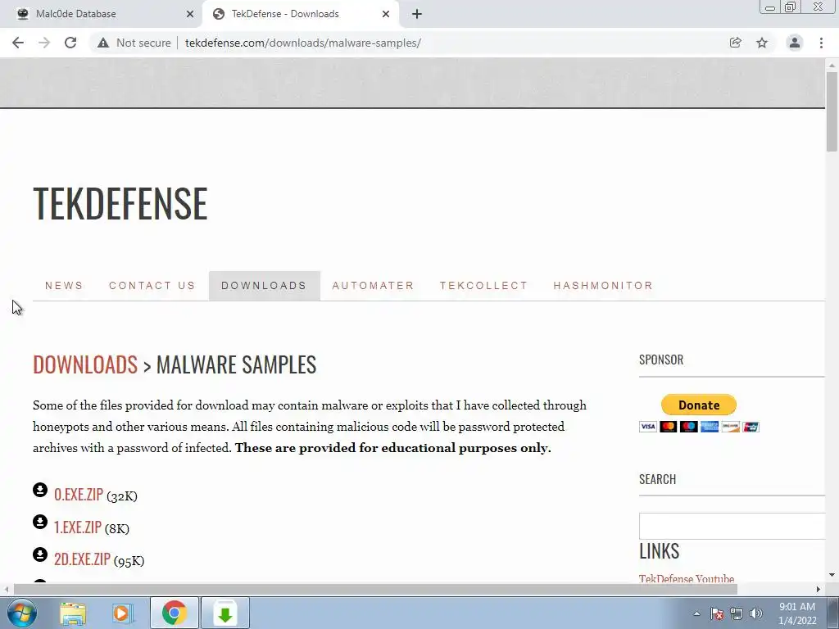The image size is (839, 629).
Task: Select the TekDefense - Downloads tab
Action: pyautogui.click(x=301, y=14)
